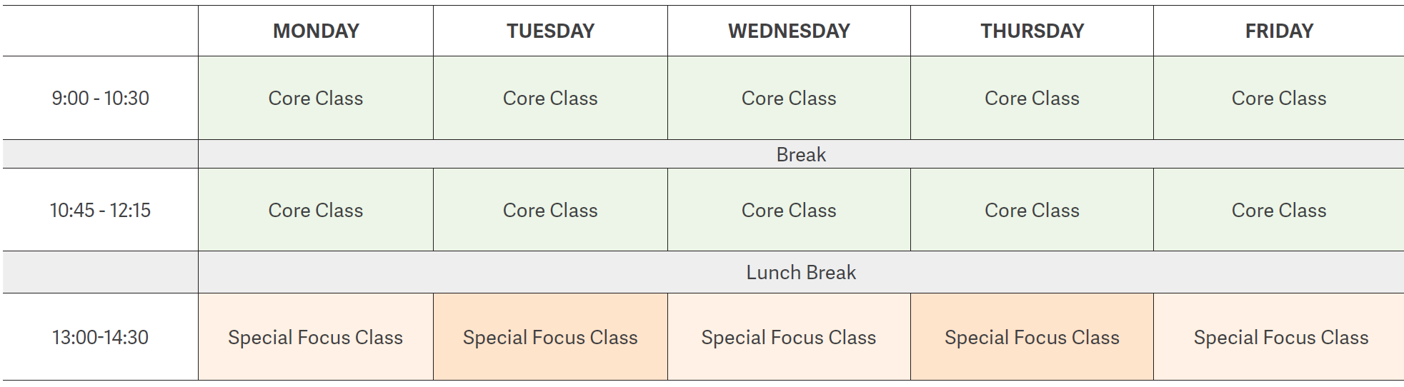Select the 13:00-14:30 time slot
Viewport: 1404px width, 387px height.
tap(100, 337)
